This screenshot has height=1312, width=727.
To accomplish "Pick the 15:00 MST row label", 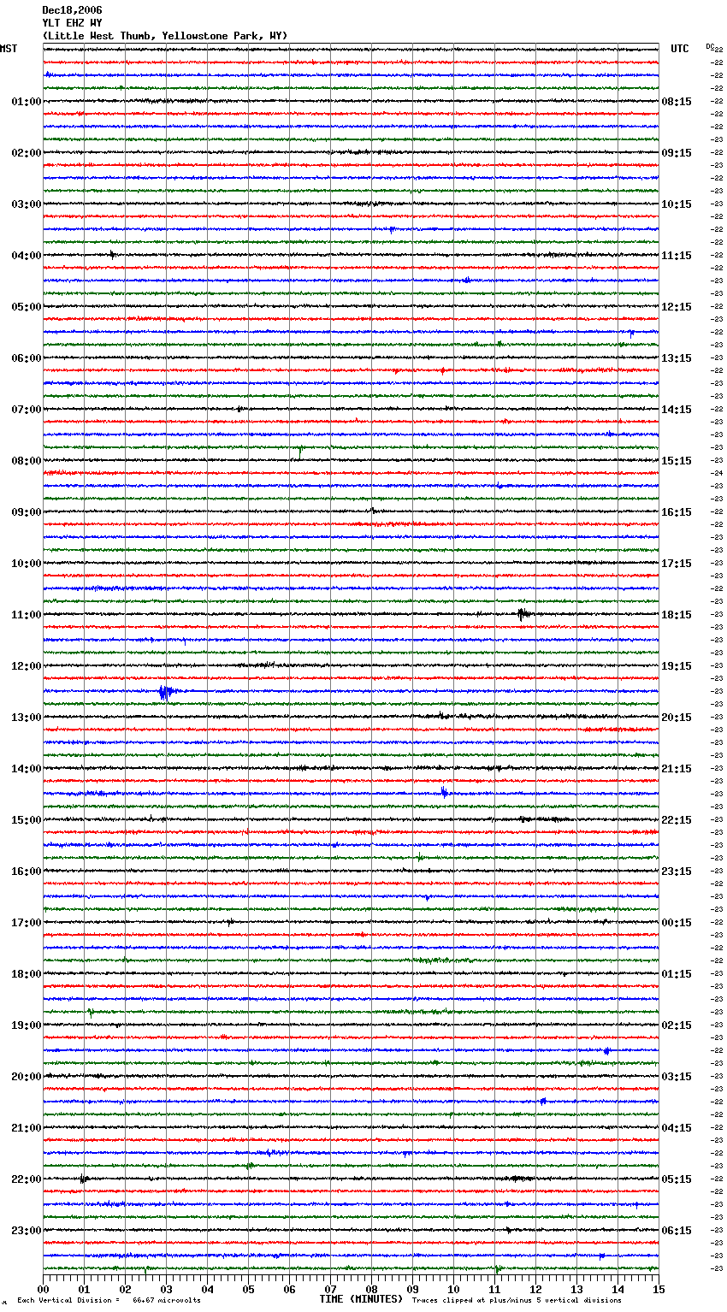I will pyautogui.click(x=27, y=820).
